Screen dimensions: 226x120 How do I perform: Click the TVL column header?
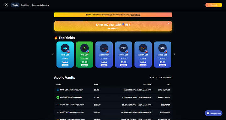click(168, 84)
